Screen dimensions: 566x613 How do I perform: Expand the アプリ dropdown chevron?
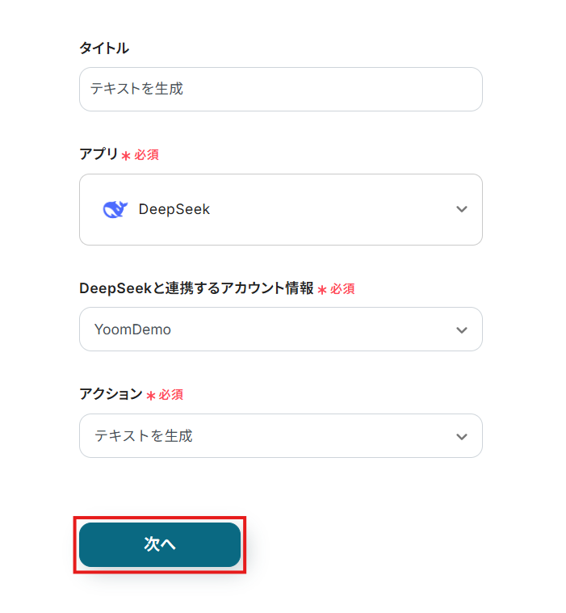[x=461, y=209]
